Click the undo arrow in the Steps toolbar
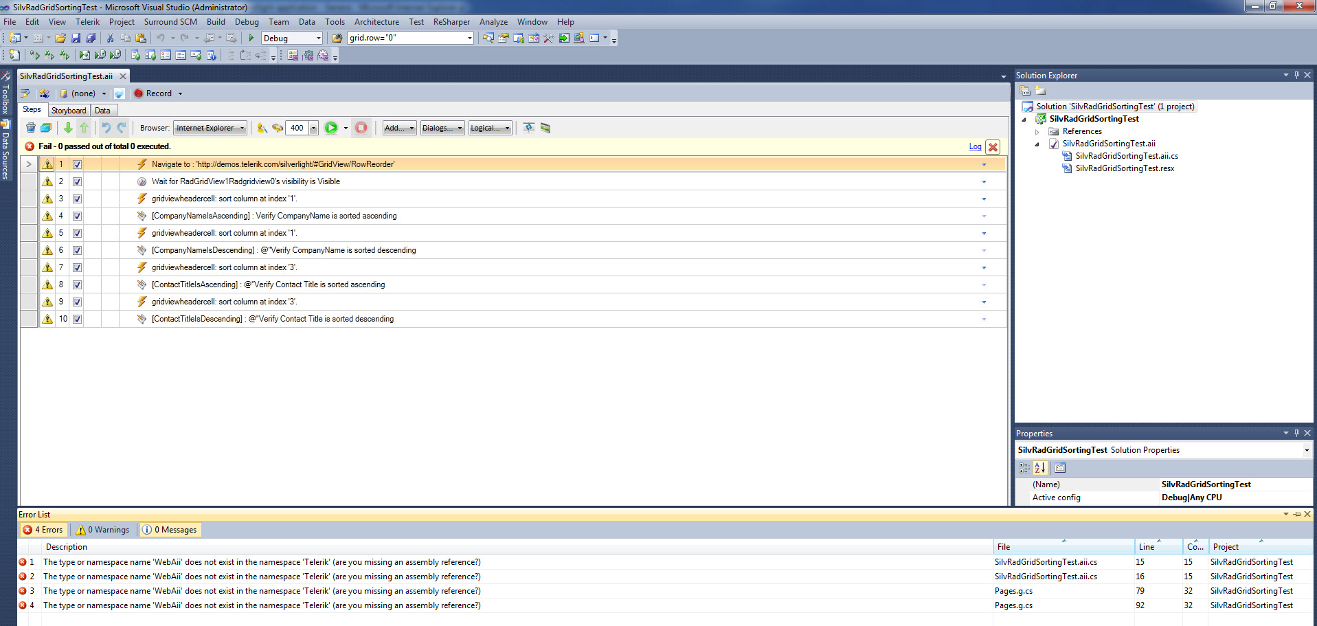 (x=106, y=128)
